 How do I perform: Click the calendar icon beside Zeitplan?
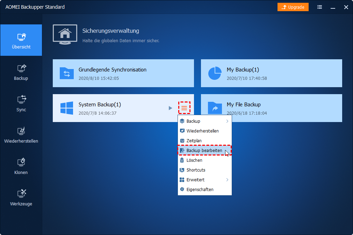point(182,141)
